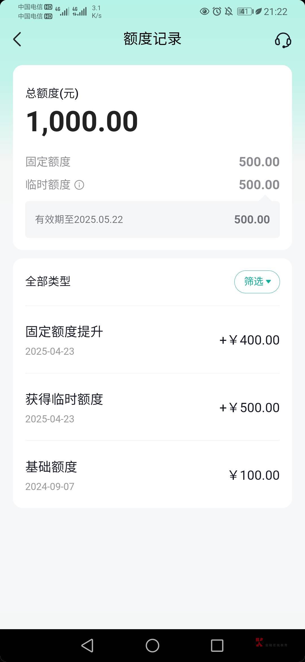Image resolution: width=305 pixels, height=662 pixels.
Task: Tap the temporary quota info icon
Action: (x=79, y=185)
